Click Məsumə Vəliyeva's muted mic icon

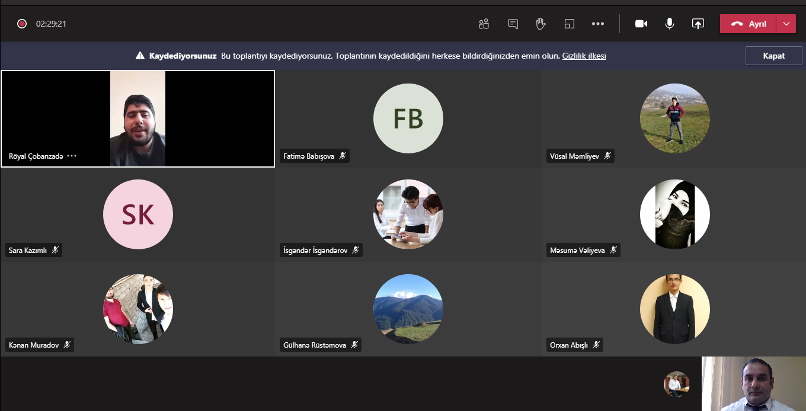point(613,250)
